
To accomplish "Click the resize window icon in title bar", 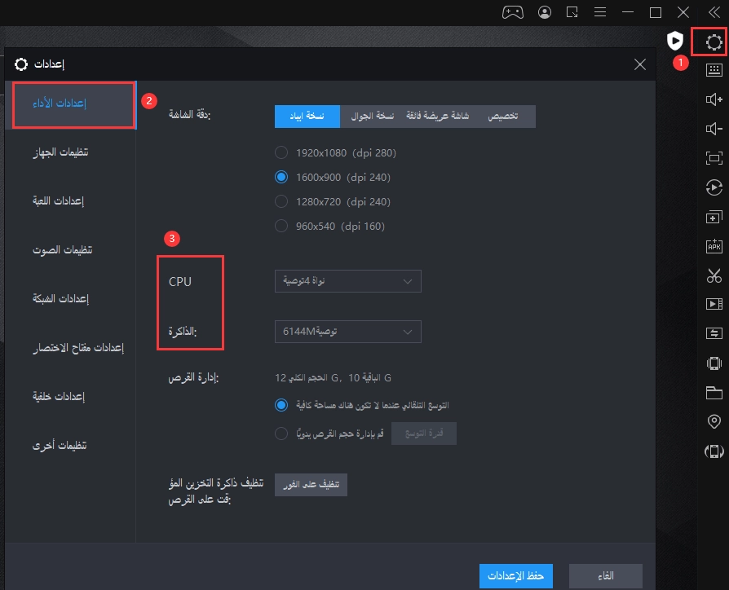I will point(572,12).
